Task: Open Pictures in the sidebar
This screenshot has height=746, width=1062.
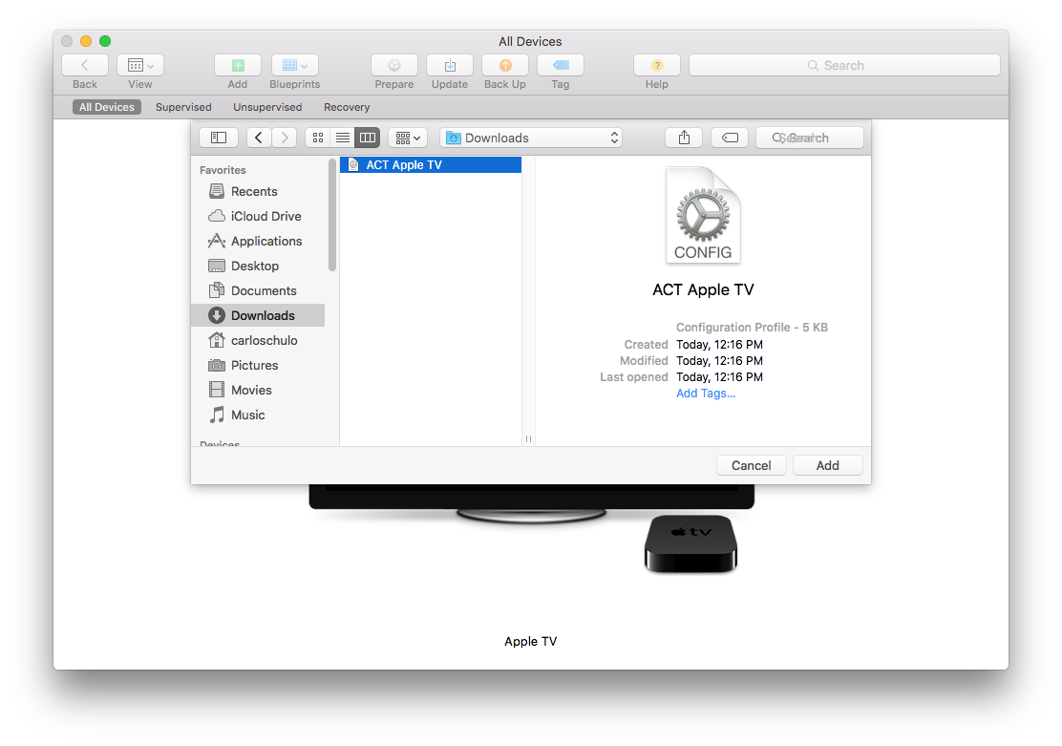Action: click(258, 365)
